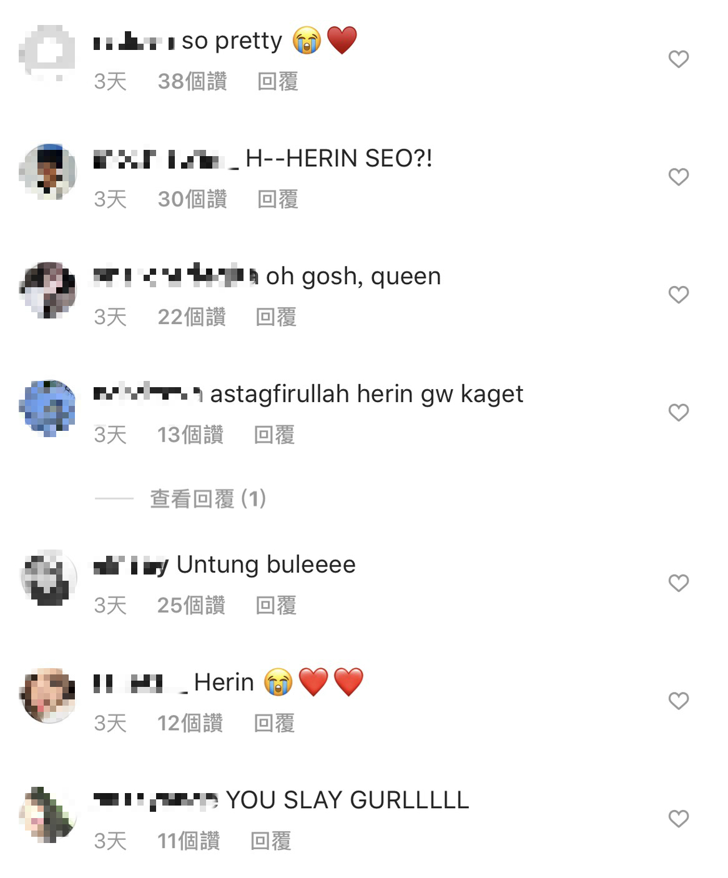Open avatar of "oh gosh, queen" commenter
The width and height of the screenshot is (728, 878).
47,290
